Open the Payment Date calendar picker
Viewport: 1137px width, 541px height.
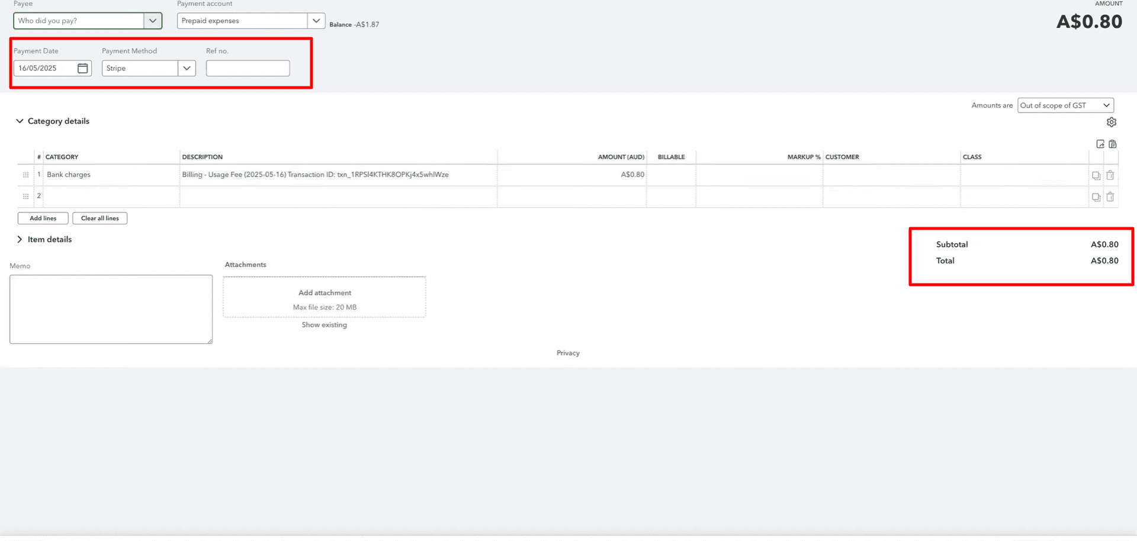coord(83,68)
